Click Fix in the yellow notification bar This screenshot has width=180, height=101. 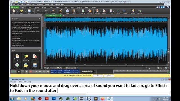click(98, 76)
